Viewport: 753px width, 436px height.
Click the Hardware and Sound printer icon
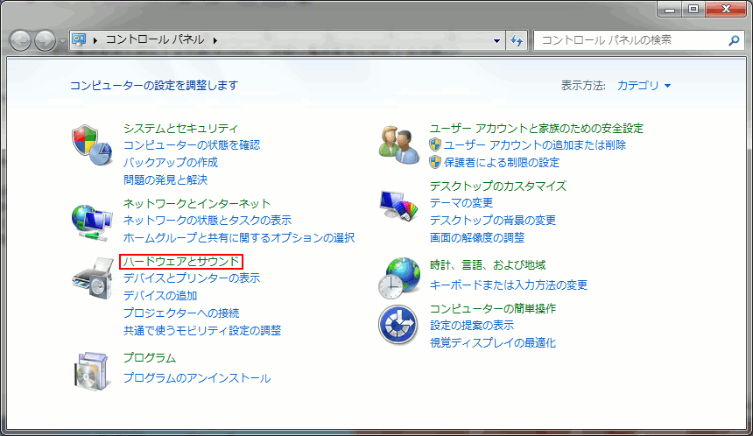click(91, 278)
